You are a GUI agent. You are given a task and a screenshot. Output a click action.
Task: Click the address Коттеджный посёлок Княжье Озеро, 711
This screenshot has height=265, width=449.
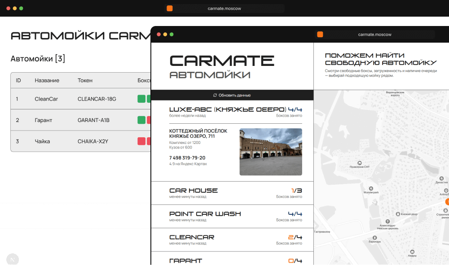[x=198, y=134]
